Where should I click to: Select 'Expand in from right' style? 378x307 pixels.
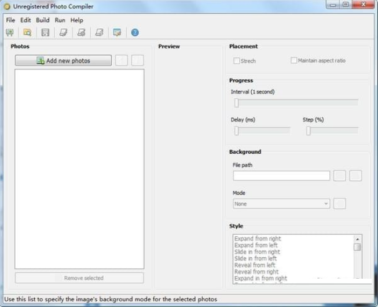click(x=261, y=278)
